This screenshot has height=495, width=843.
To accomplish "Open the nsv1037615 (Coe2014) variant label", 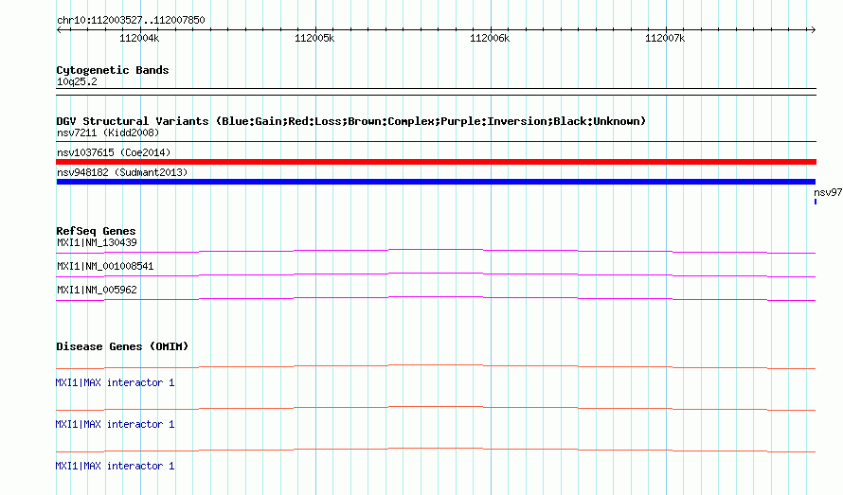I will tap(114, 152).
